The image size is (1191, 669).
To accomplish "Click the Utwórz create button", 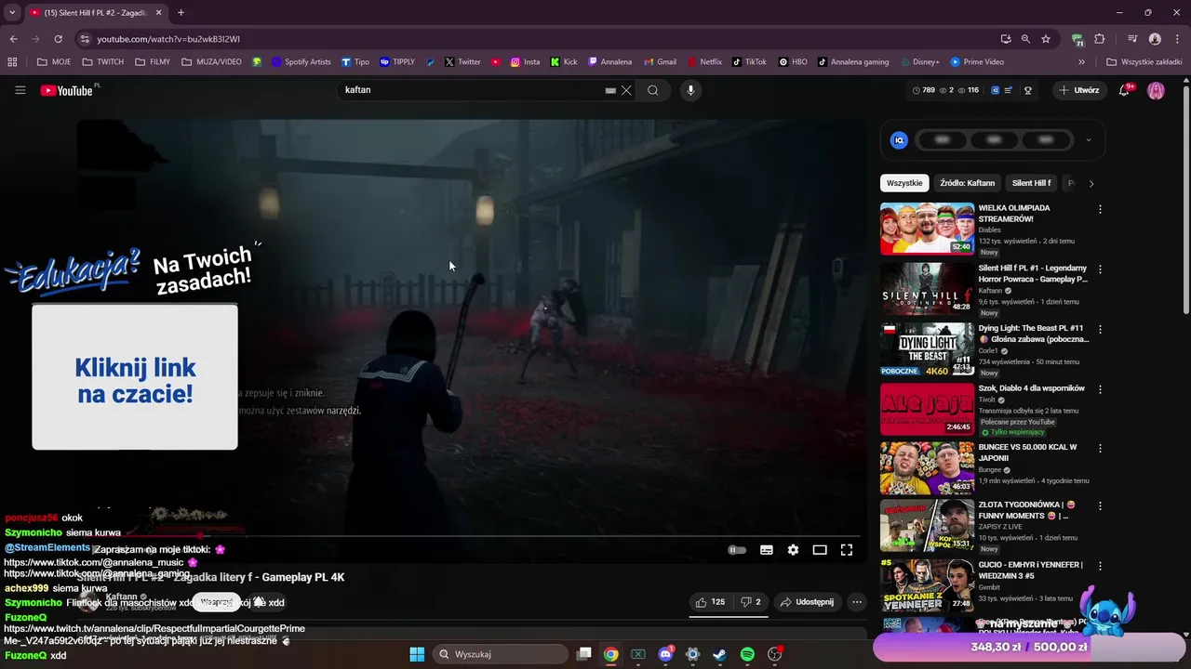I will point(1079,90).
